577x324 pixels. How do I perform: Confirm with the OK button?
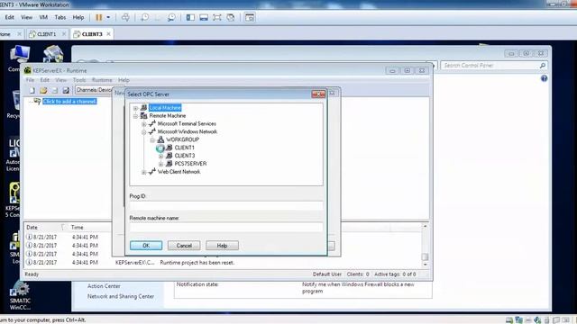point(146,246)
